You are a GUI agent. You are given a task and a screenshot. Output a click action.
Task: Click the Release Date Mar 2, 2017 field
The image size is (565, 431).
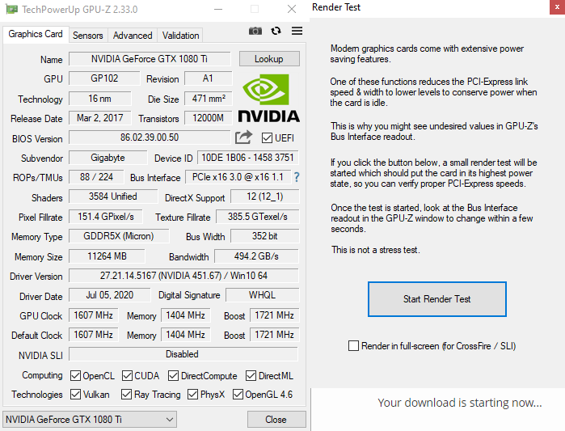(x=99, y=118)
